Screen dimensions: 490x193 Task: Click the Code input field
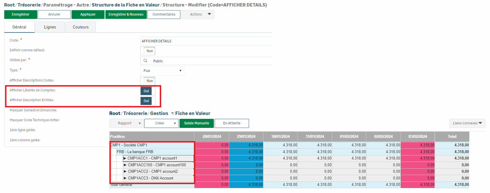tap(206, 41)
